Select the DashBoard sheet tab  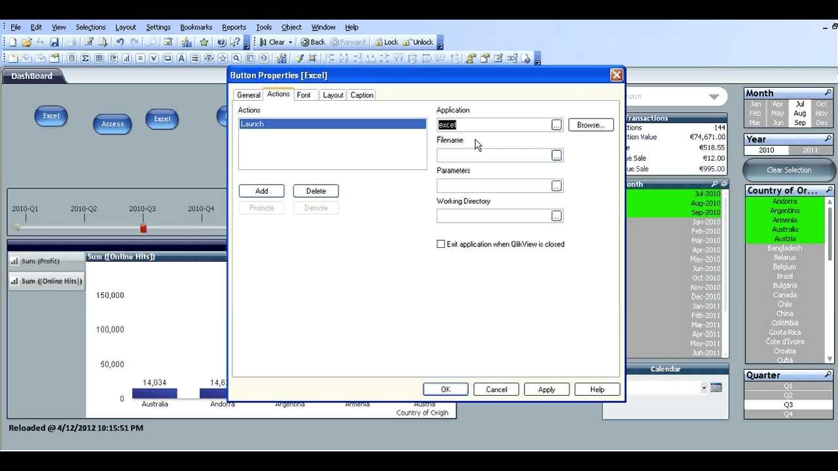(31, 76)
